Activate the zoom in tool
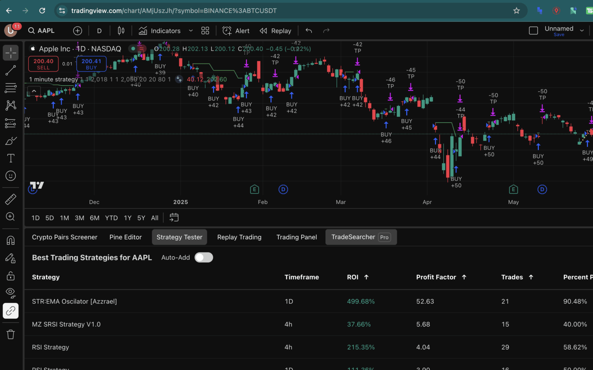Image resolution: width=593 pixels, height=370 pixels. coord(11,217)
